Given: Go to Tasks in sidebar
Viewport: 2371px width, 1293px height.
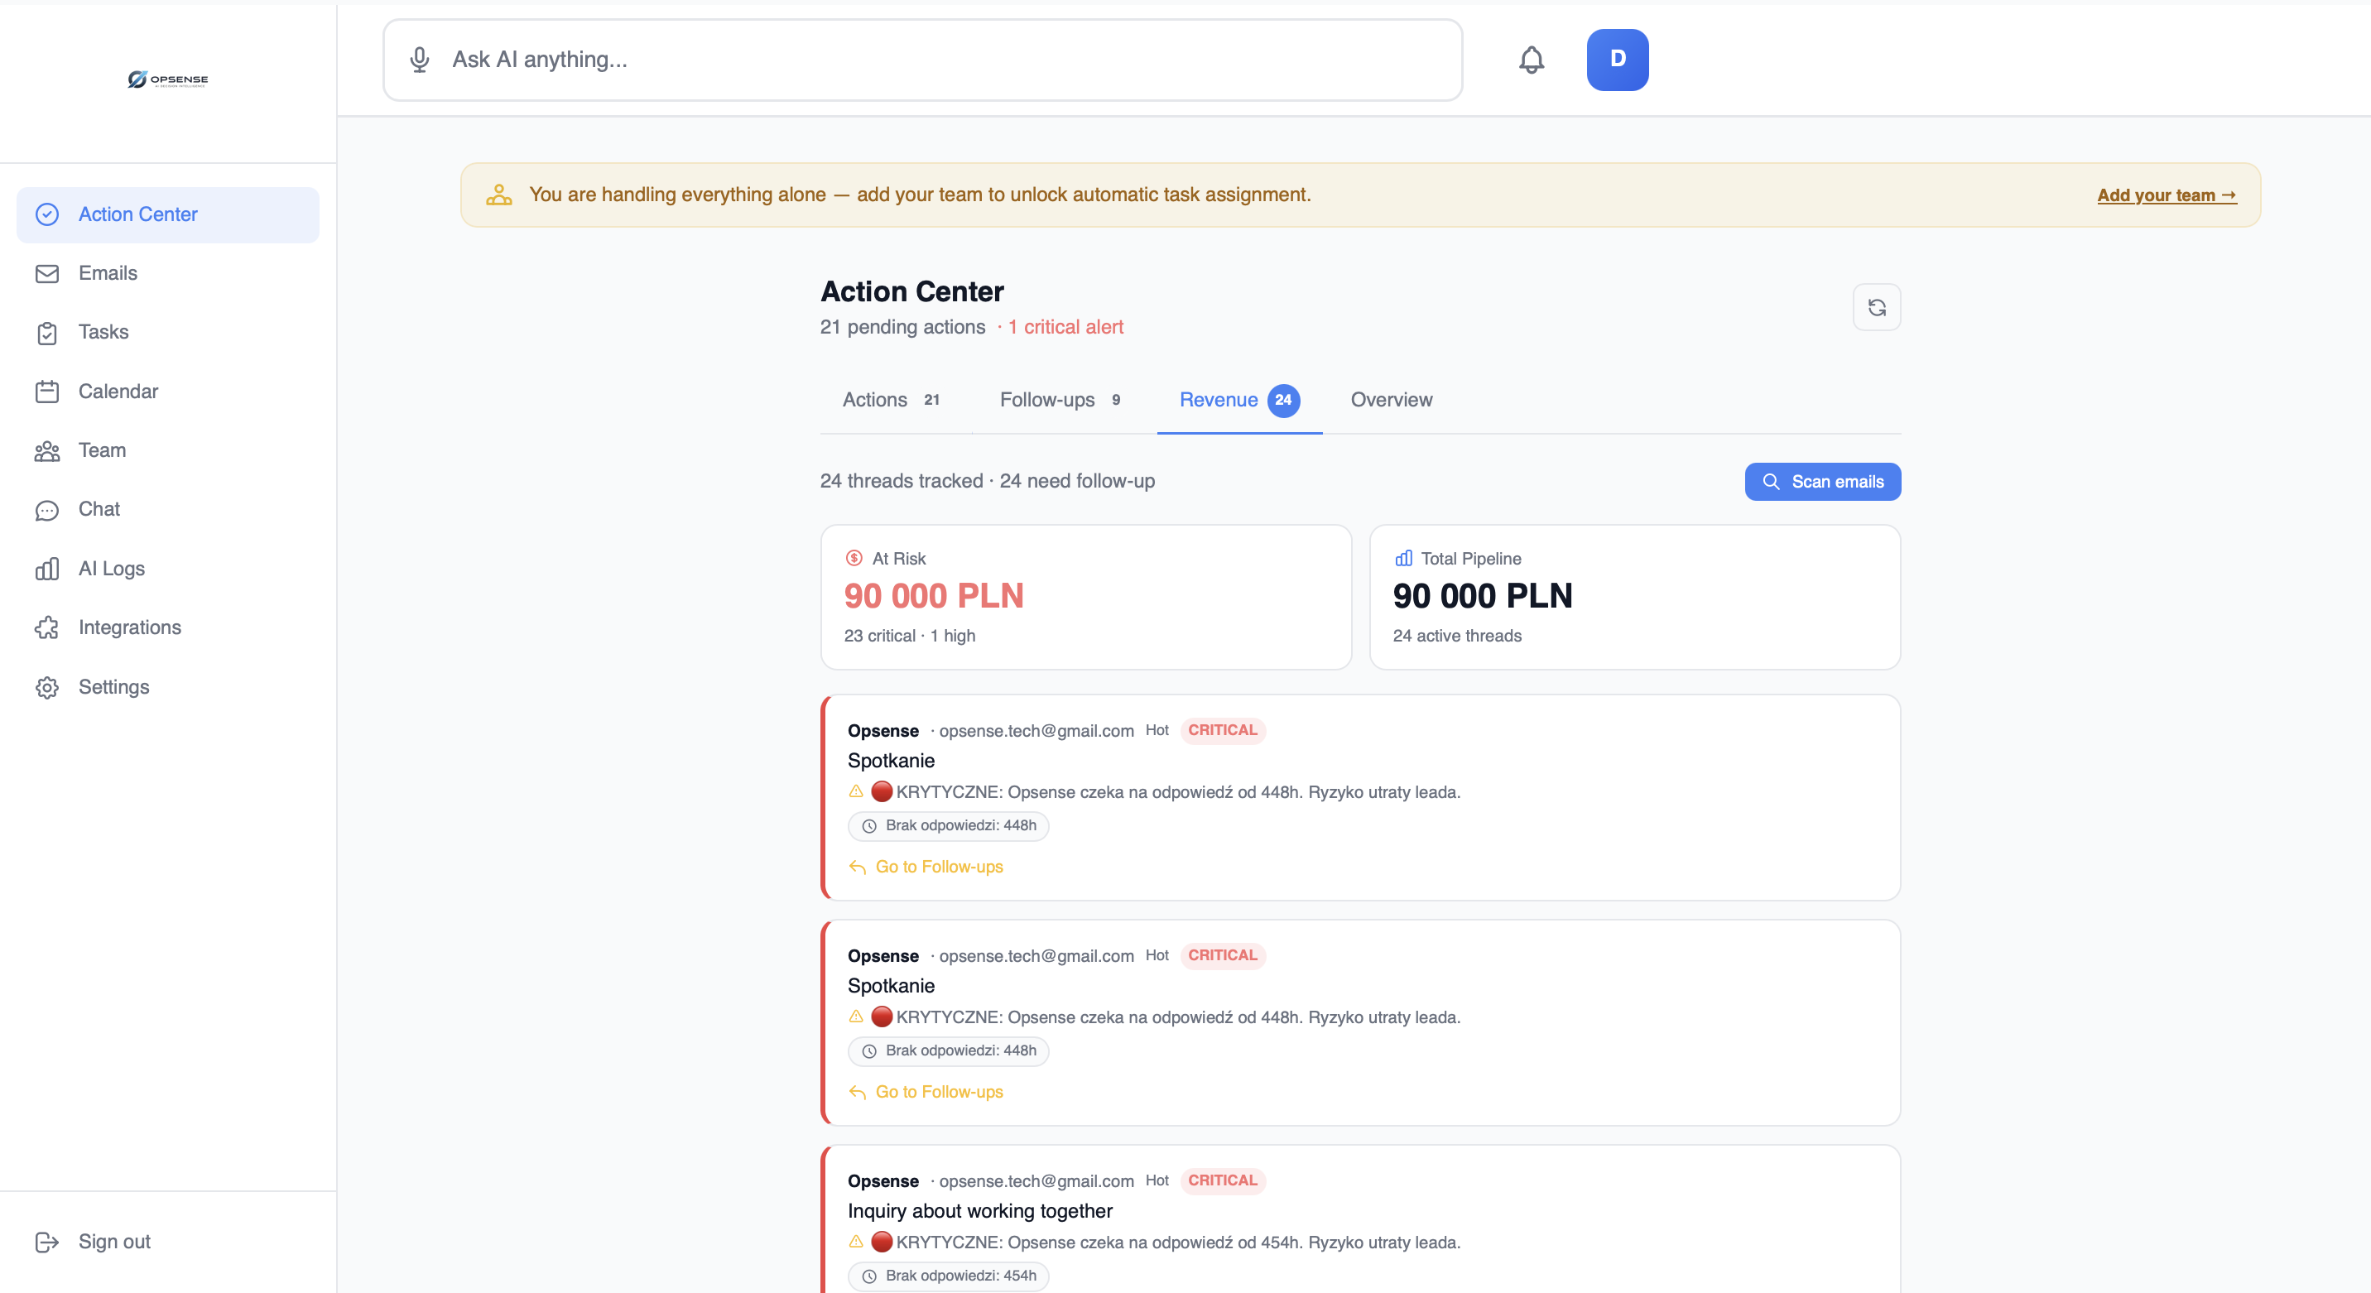Looking at the screenshot, I should coord(103,332).
